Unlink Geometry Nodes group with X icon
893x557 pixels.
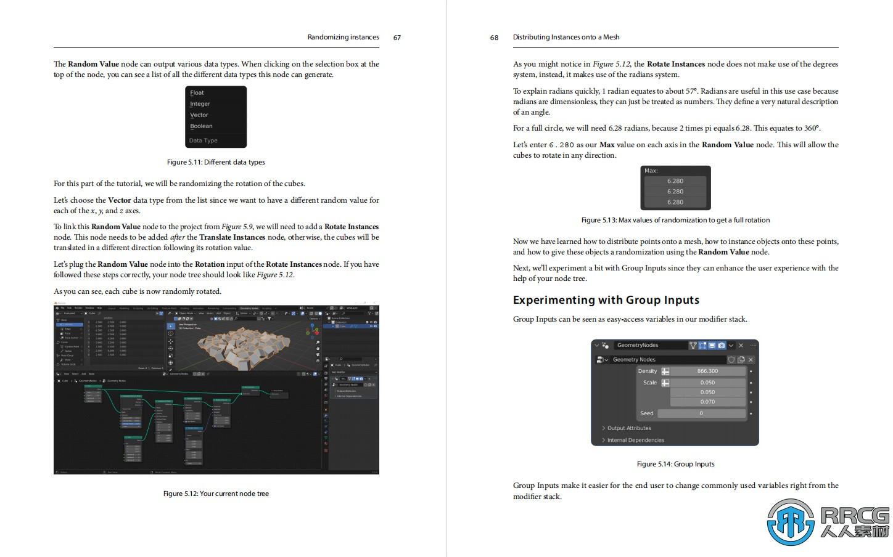(751, 359)
